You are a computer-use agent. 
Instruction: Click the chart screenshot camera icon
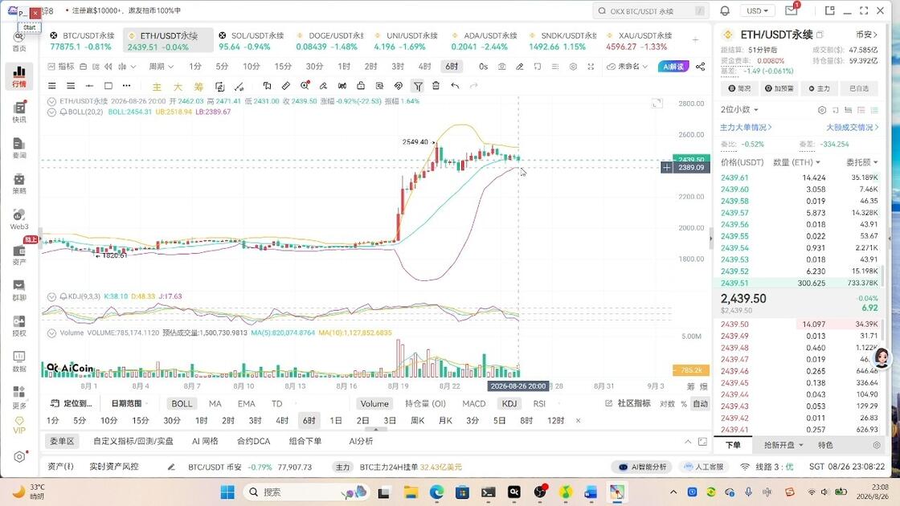click(x=501, y=67)
